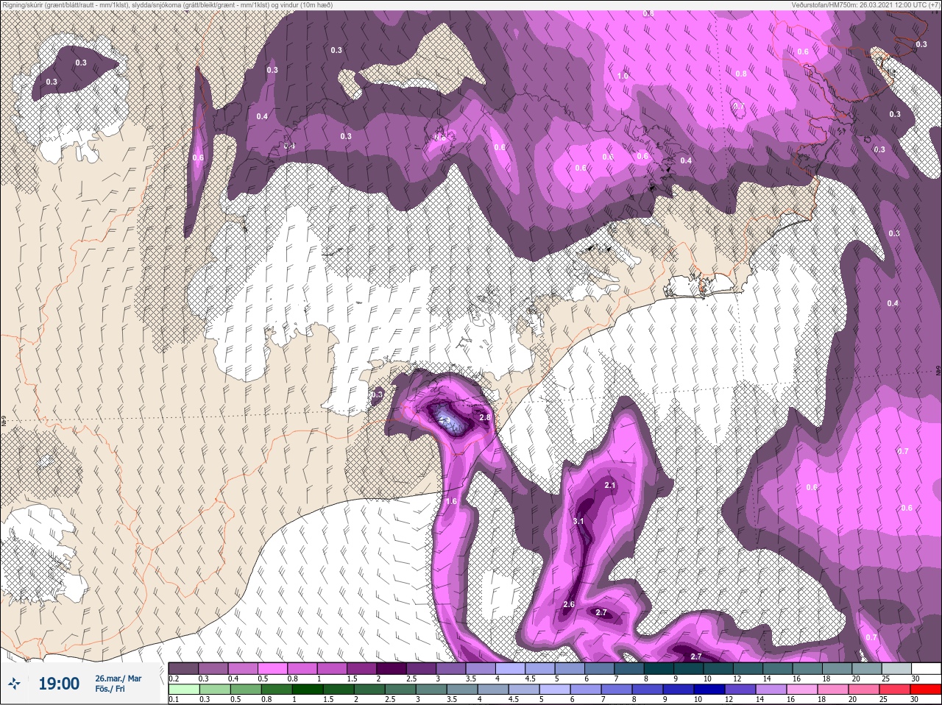Image resolution: width=942 pixels, height=705 pixels.
Task: Select the lower pink legend swatch labeled 18
Action: 833,690
